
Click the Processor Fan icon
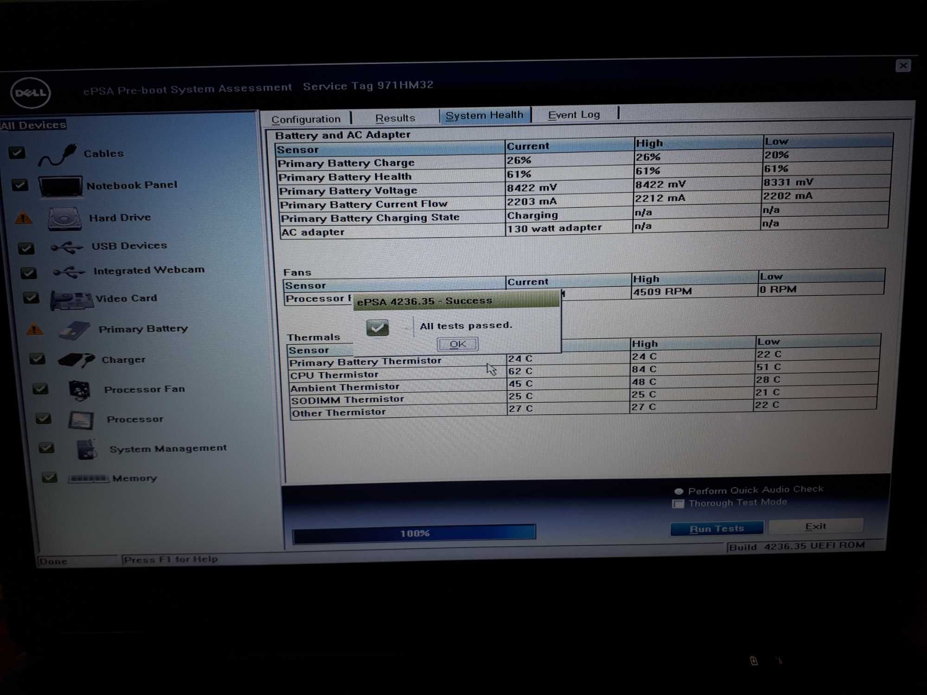pos(80,390)
